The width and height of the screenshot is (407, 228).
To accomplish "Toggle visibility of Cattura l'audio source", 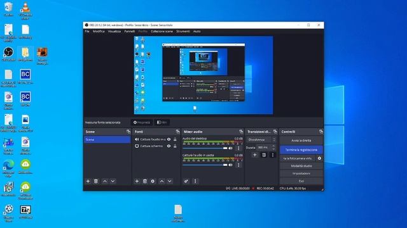I will click(x=169, y=139).
